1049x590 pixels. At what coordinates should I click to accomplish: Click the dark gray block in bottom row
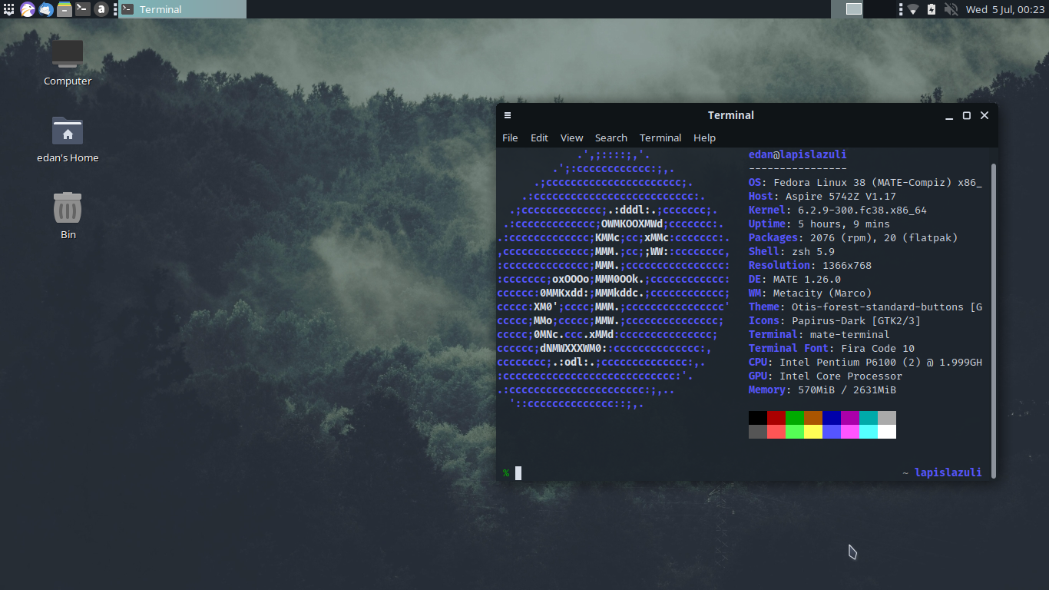(x=758, y=432)
